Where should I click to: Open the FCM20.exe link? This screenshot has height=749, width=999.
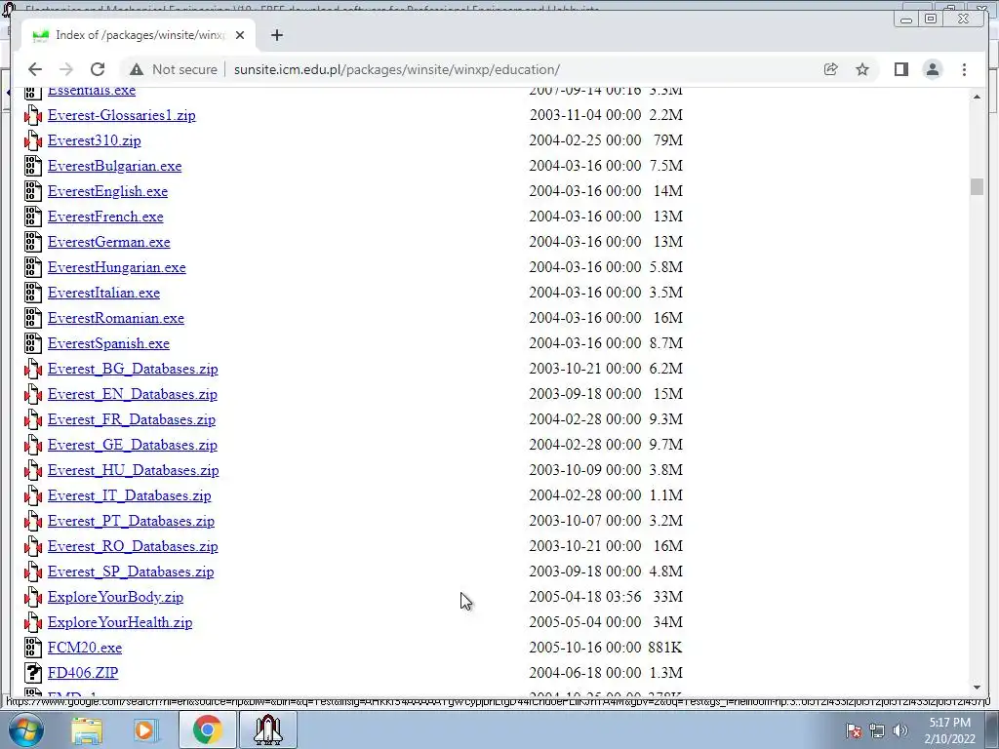pos(85,648)
